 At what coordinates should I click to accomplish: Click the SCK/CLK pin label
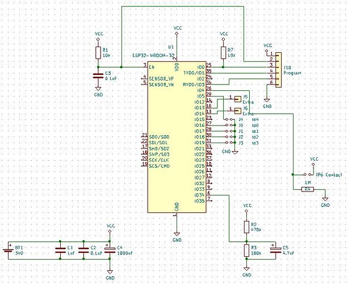point(159,160)
